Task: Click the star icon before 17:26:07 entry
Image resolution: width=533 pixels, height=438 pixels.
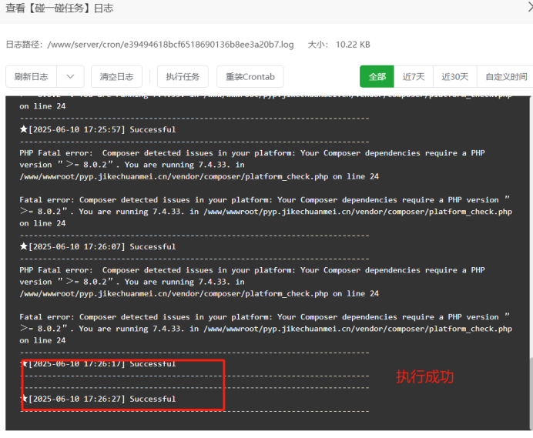Action: 23,246
